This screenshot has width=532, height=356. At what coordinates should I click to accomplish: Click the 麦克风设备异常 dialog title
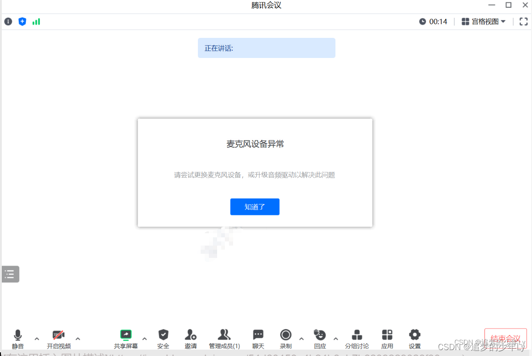pos(255,144)
